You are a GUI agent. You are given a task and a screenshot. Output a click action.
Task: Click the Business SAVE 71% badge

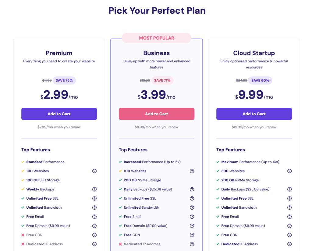[162, 80]
